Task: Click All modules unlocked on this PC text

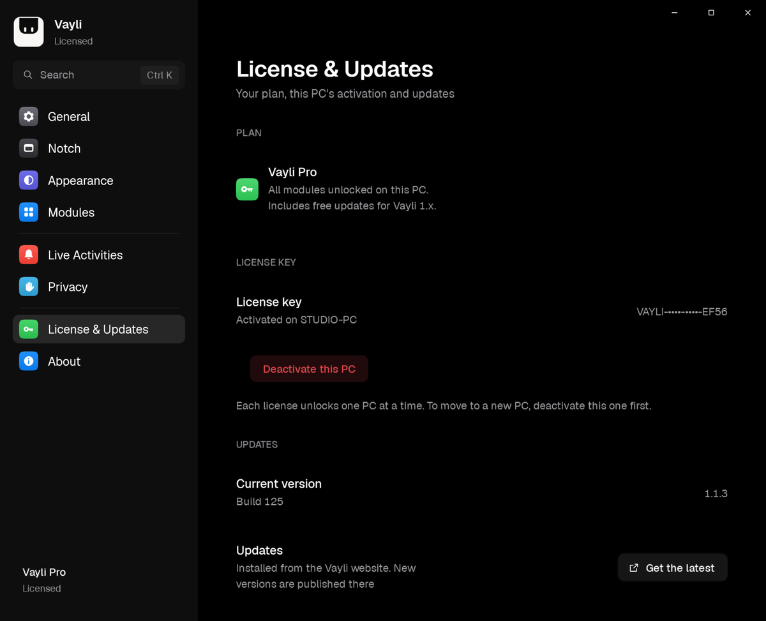Action: click(x=348, y=190)
